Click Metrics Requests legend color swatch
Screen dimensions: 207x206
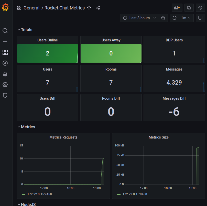click(24, 194)
